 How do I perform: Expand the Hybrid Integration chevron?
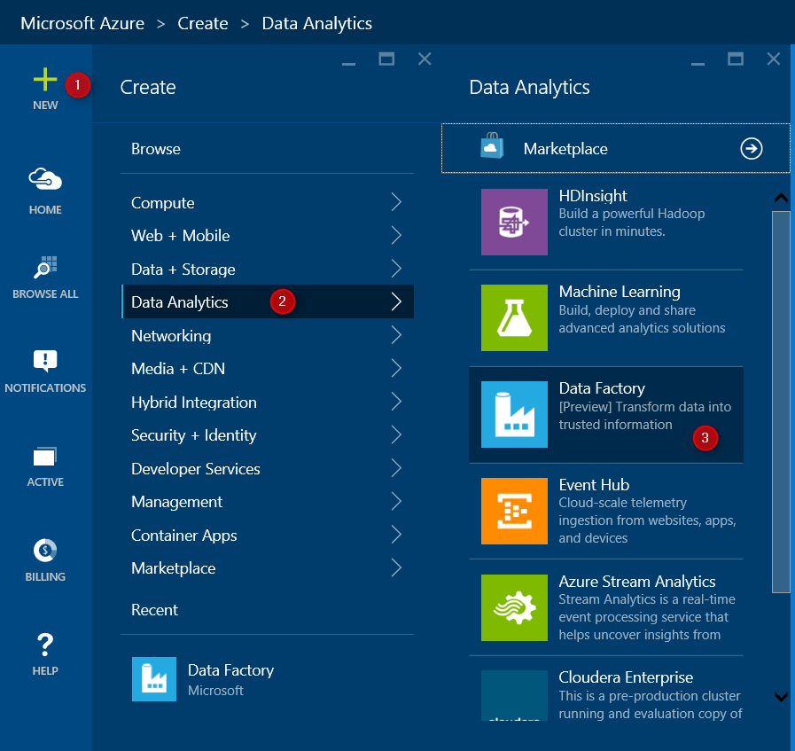pos(396,402)
